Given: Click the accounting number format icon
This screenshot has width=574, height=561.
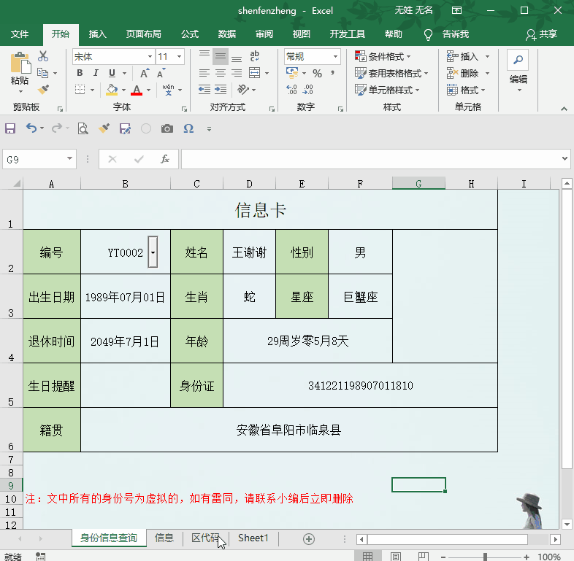Looking at the screenshot, I should (x=292, y=73).
